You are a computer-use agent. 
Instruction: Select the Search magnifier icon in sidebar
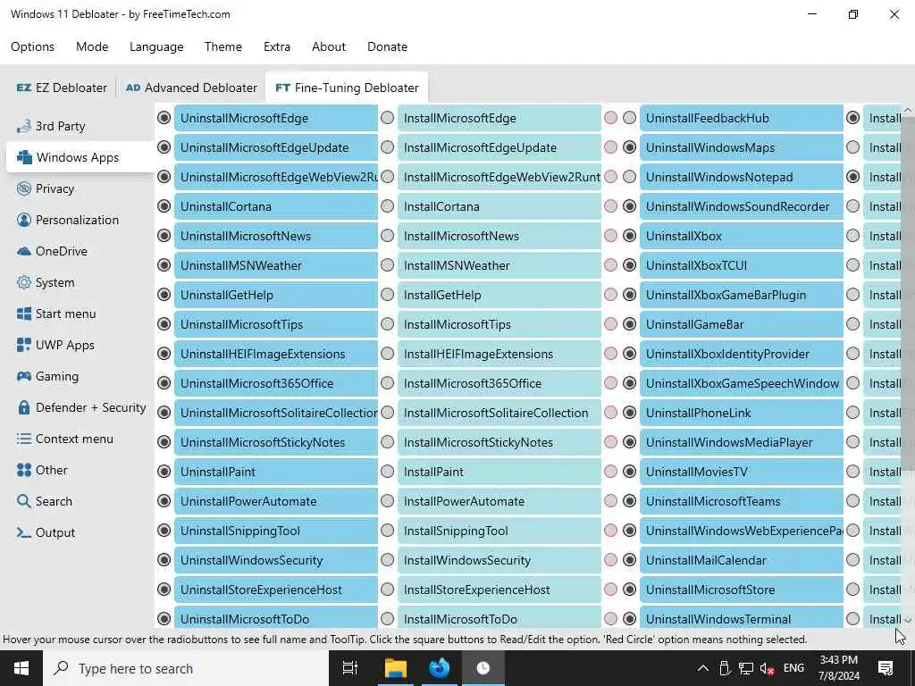tap(24, 501)
